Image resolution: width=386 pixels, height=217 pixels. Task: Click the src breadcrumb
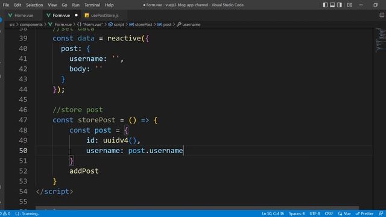[x=12, y=24]
